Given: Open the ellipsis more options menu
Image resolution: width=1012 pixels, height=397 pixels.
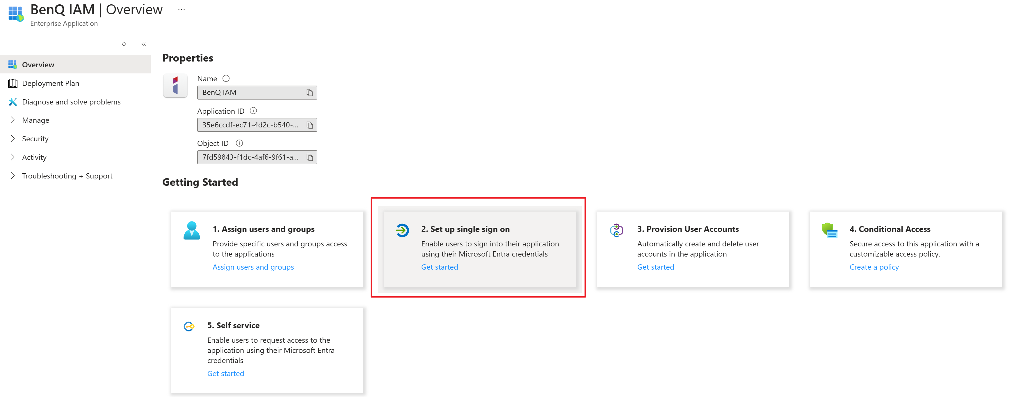Looking at the screenshot, I should (181, 9).
